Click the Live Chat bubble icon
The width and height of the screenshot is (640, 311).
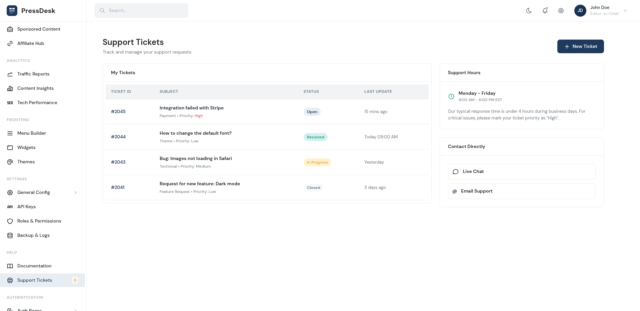pos(455,172)
